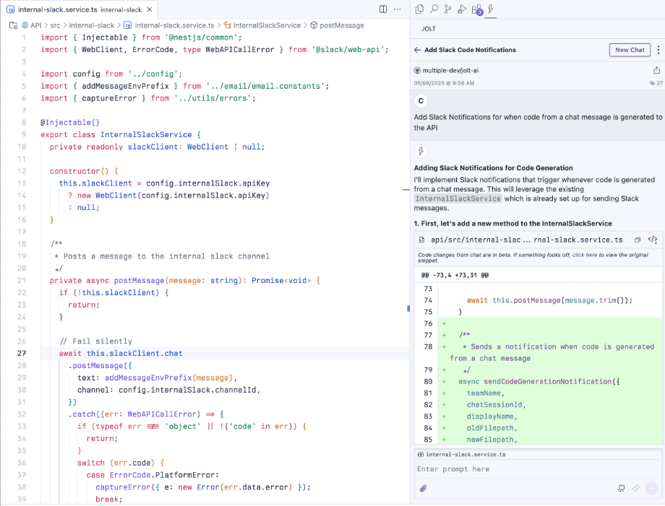The width and height of the screenshot is (665, 506).
Task: Click the '// Fail silently' comment
Action: click(x=96, y=341)
